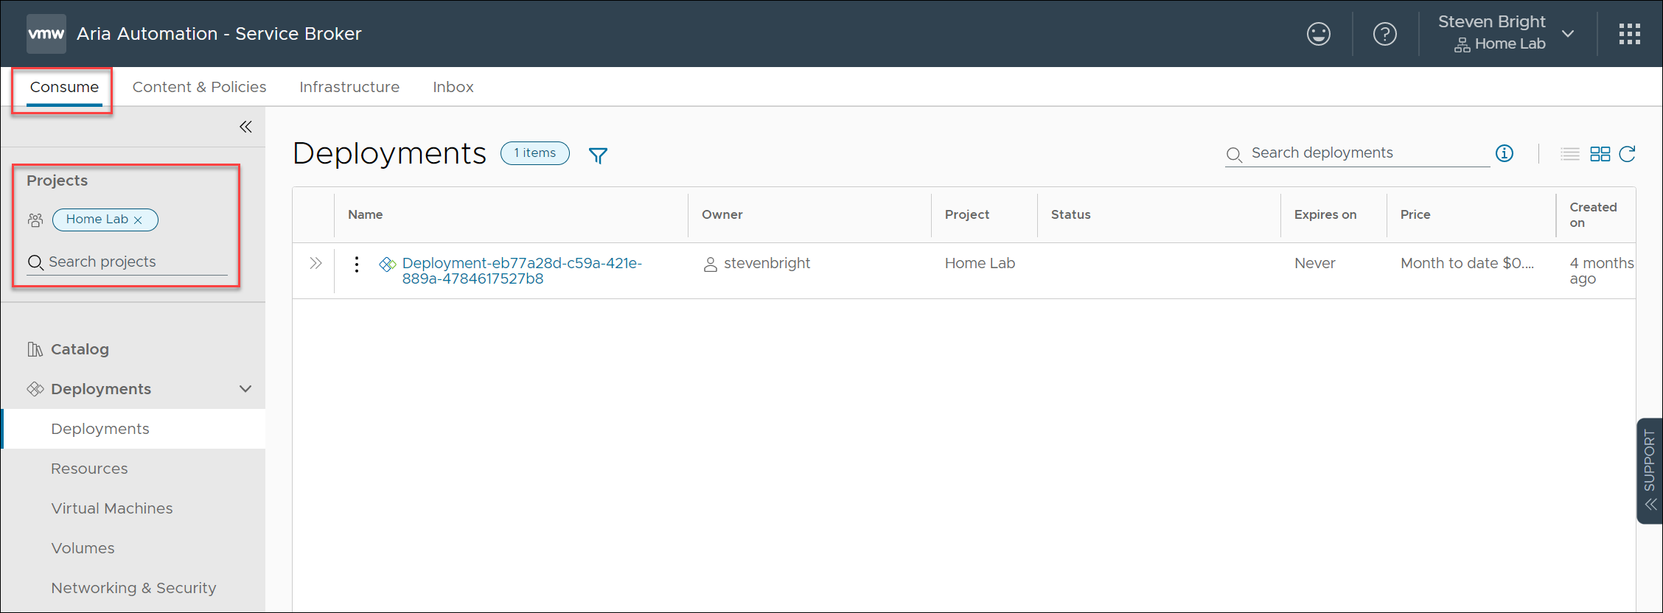Click the filter funnel icon beside Deployments
Image resolution: width=1663 pixels, height=613 pixels.
[x=598, y=155]
